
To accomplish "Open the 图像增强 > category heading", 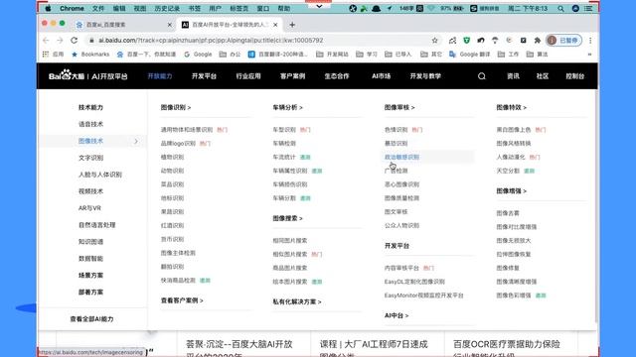I will pos(512,190).
